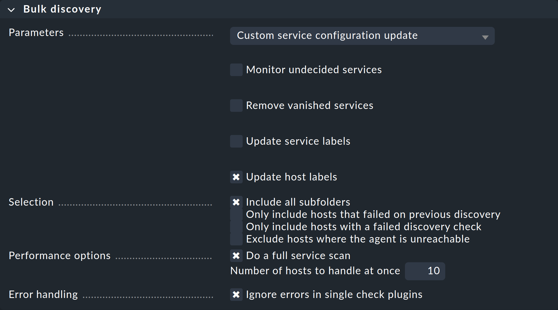Click the Selection label
Screen dimensions: 558x310
(x=31, y=202)
